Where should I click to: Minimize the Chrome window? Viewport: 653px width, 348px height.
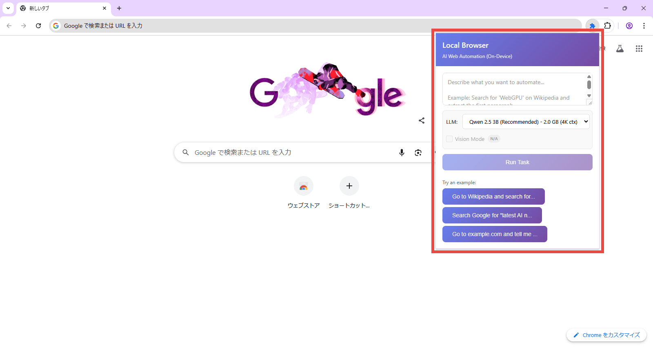coord(606,8)
